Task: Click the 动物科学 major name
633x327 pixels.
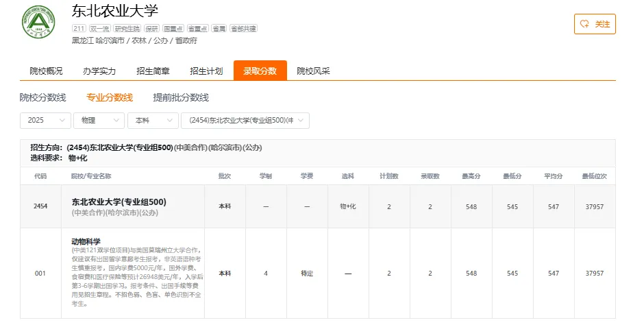Action: pyautogui.click(x=86, y=241)
